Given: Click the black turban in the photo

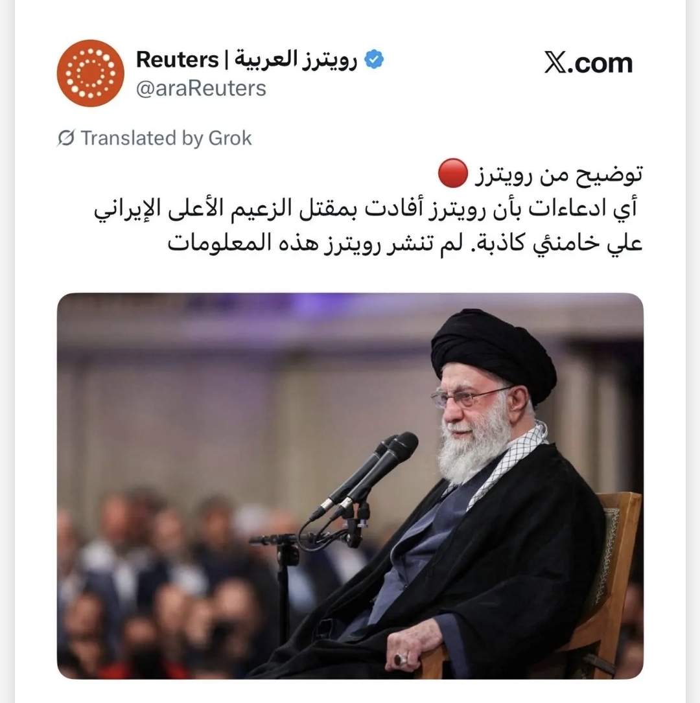Looking at the screenshot, I should (x=493, y=354).
